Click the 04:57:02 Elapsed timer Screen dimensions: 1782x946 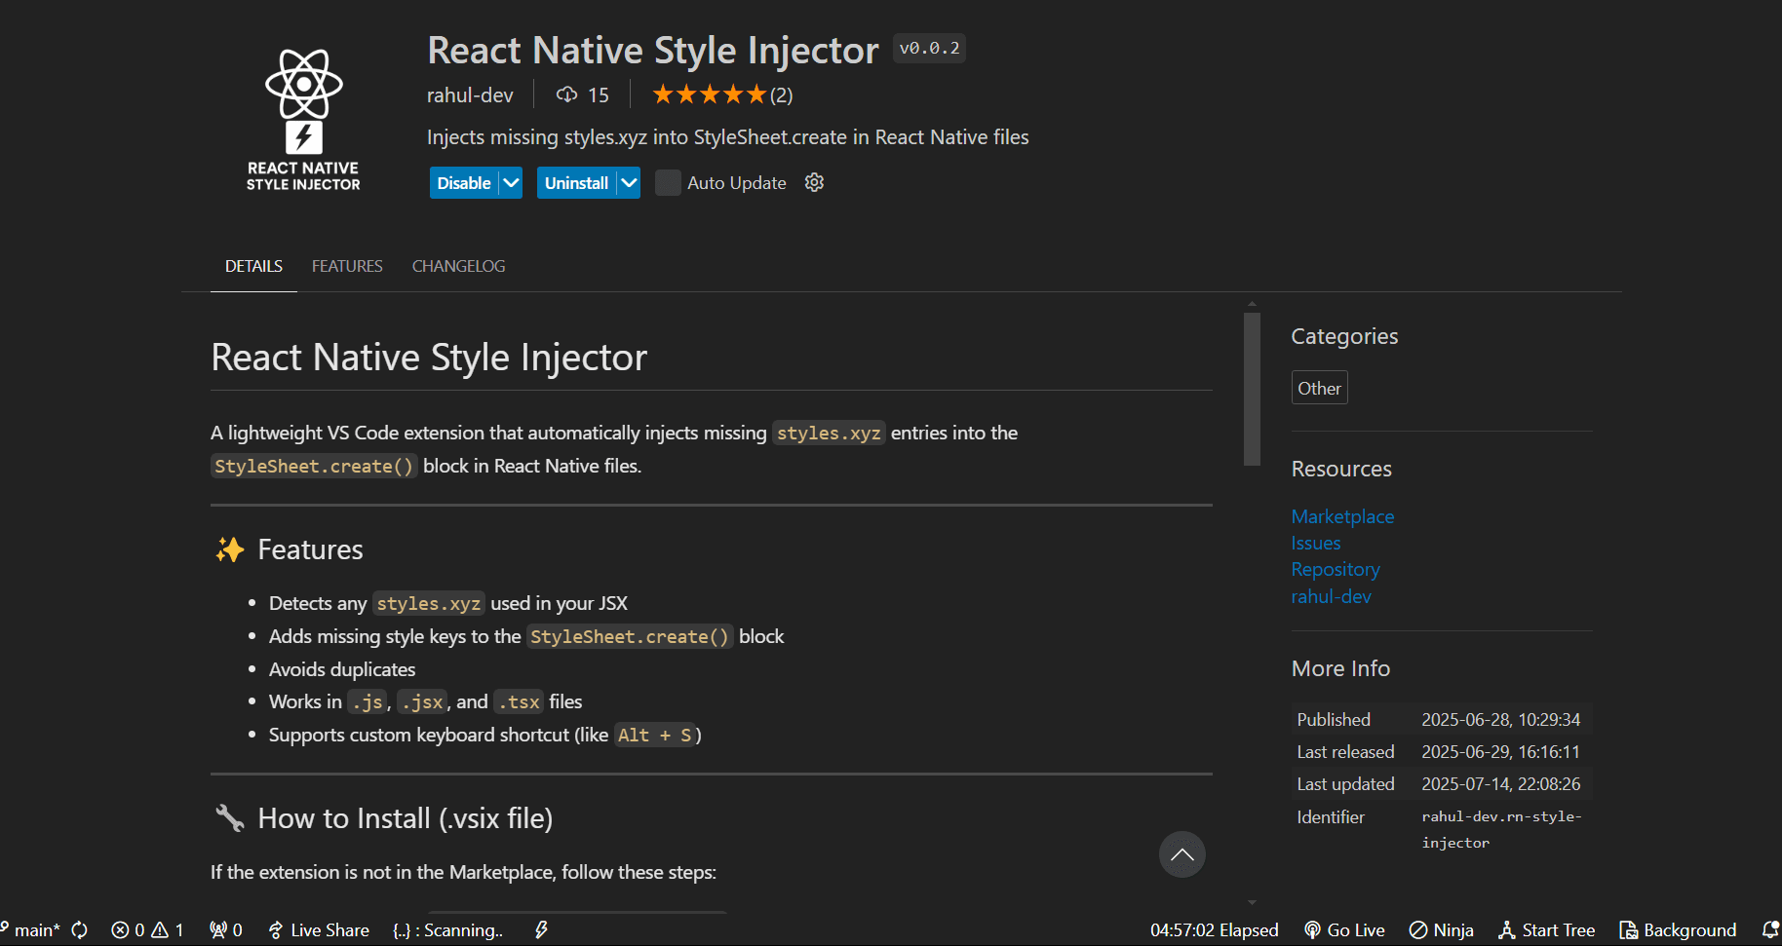(1214, 930)
